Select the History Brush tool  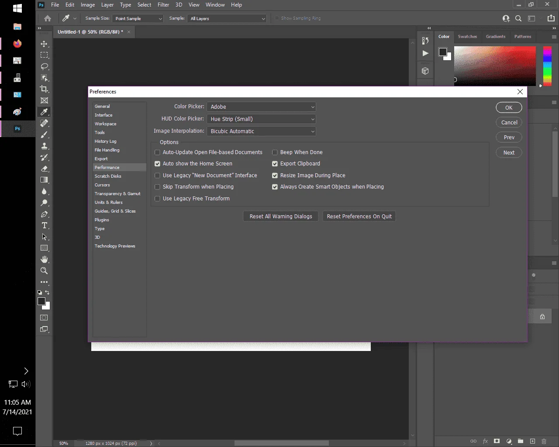[x=44, y=157]
